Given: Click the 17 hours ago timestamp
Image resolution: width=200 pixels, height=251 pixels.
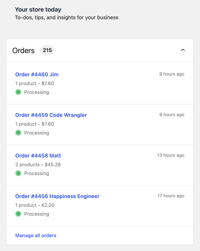Looking at the screenshot, I should (171, 196).
